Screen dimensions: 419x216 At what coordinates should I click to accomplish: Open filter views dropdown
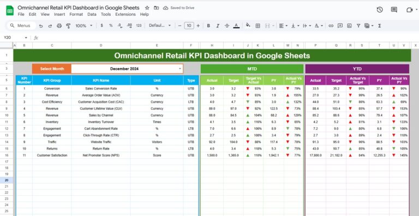click(369, 26)
